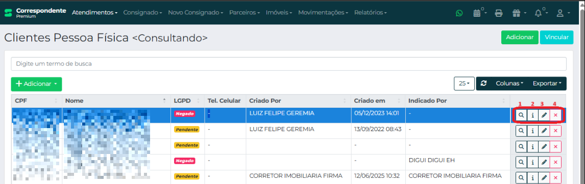Click the Pendente badge in the 13/09/2022 row

pyautogui.click(x=186, y=129)
